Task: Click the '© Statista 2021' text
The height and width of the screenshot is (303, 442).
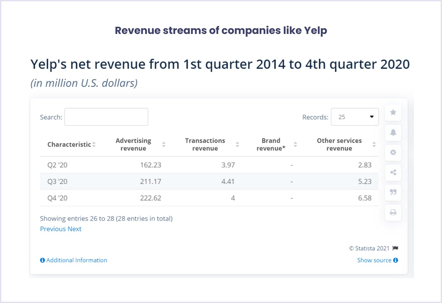Action: [x=369, y=248]
